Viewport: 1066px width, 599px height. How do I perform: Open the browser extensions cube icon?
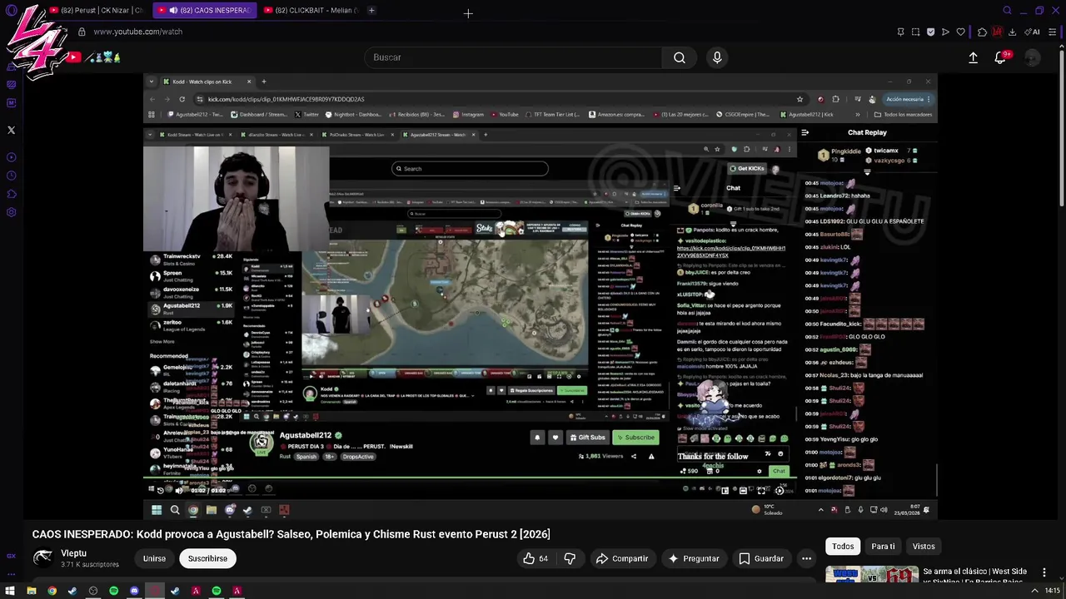point(982,32)
